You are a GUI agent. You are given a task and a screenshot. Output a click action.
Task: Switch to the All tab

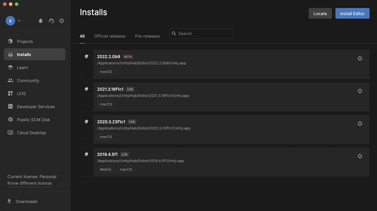[82, 36]
